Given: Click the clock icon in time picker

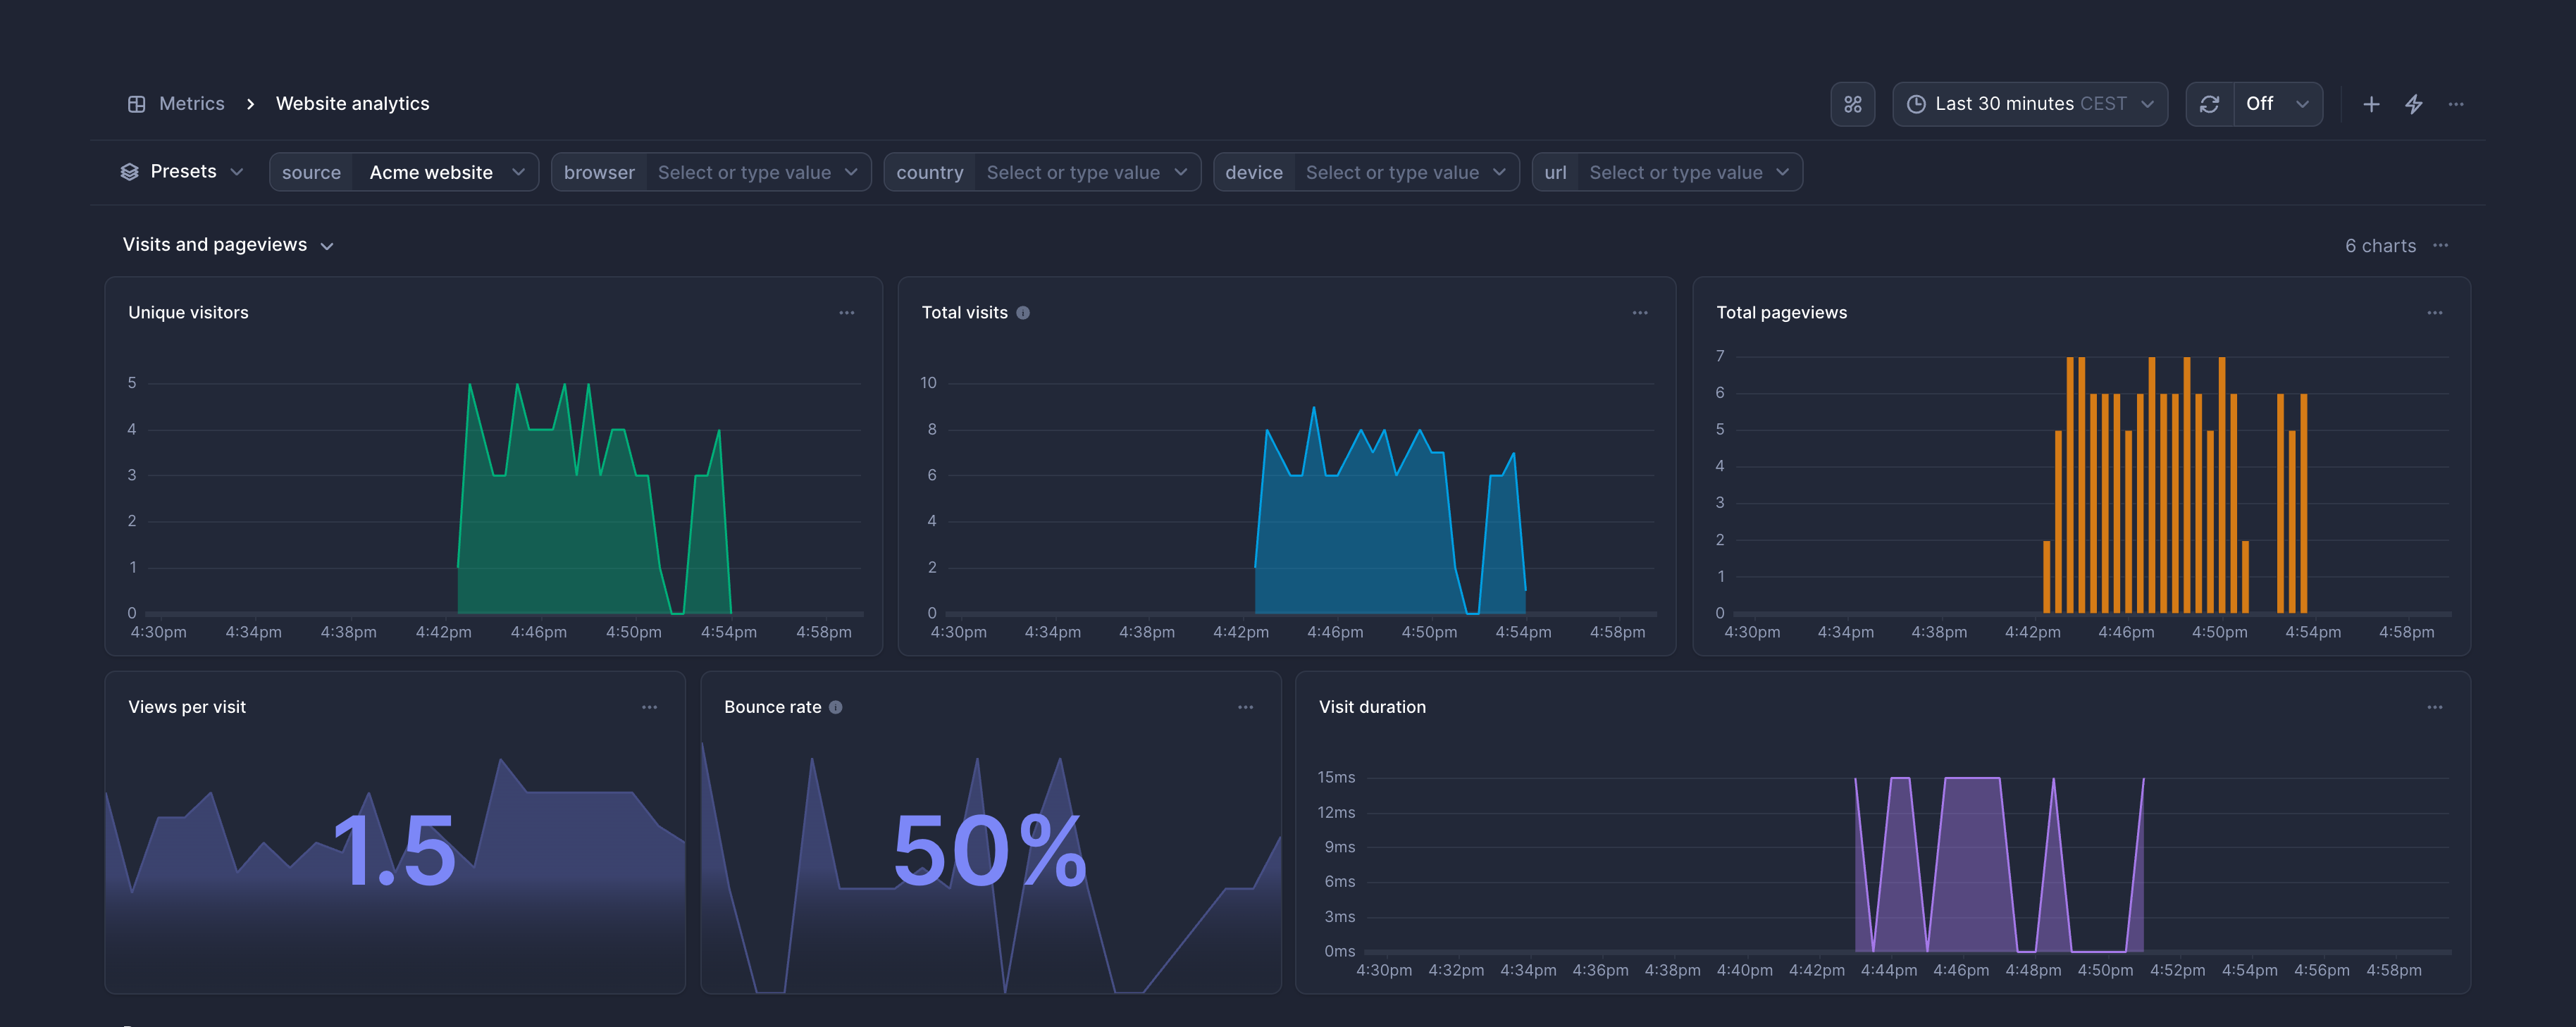Looking at the screenshot, I should point(1916,104).
